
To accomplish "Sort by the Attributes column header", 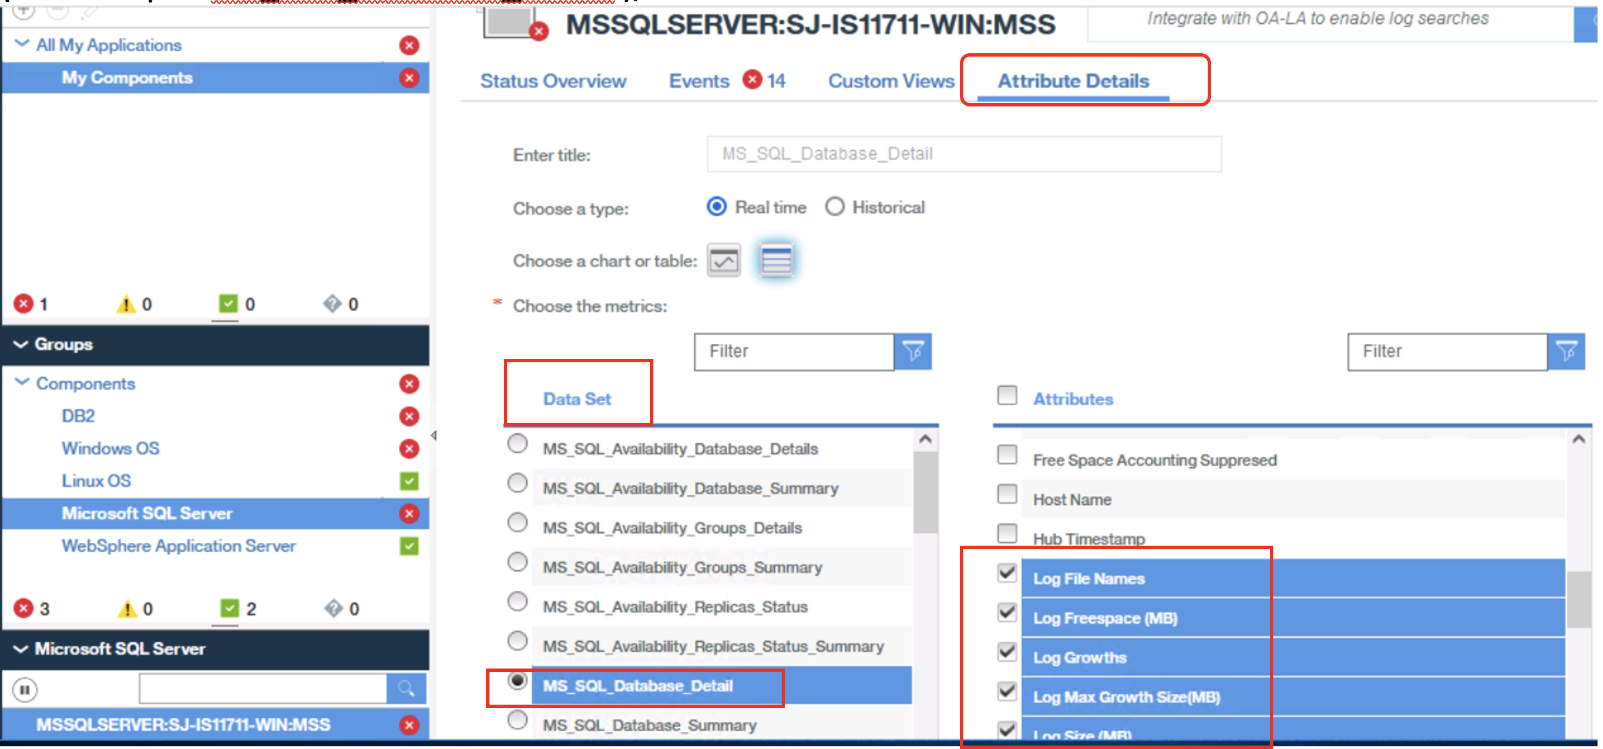I will coord(1073,399).
